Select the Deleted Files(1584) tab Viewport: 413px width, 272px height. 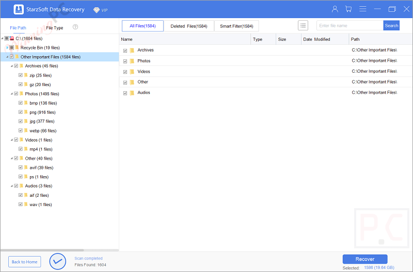[x=189, y=26]
